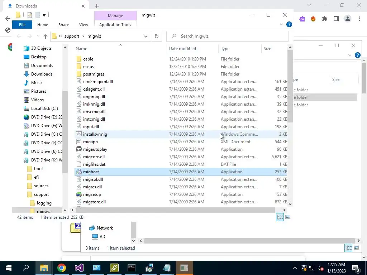Screen dimensions: 367x275
Task: Open the View ribbon tab
Action: coord(84,25)
